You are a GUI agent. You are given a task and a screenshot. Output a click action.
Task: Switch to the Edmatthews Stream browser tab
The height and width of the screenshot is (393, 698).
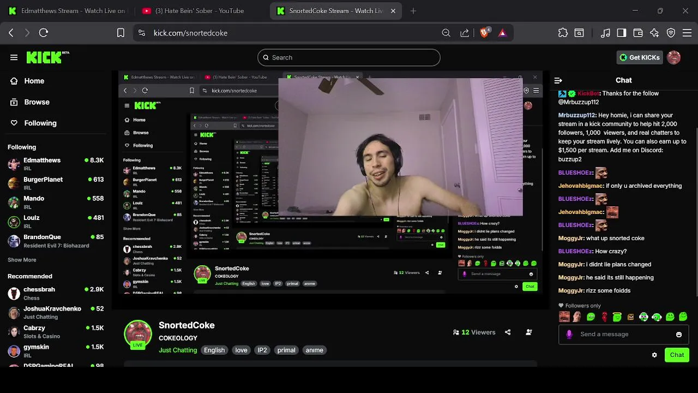coord(67,11)
